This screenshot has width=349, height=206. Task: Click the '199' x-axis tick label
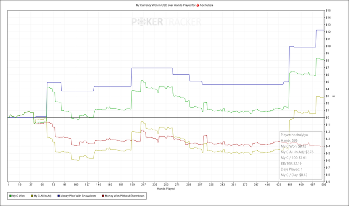click(x=132, y=185)
